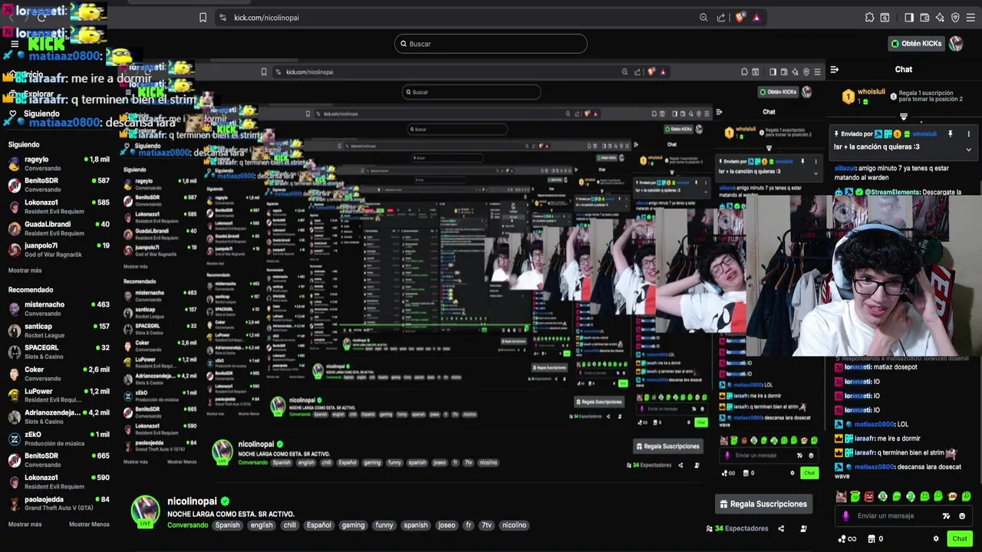Click the VPN shield icon in toolbar
Screen dimensions: 982x552
point(955,18)
